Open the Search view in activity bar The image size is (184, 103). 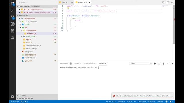(13, 10)
